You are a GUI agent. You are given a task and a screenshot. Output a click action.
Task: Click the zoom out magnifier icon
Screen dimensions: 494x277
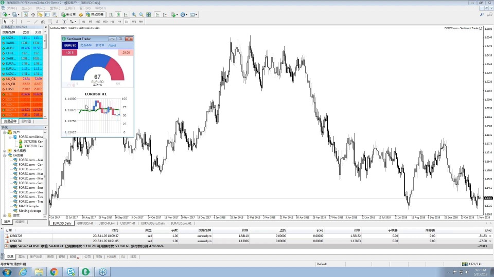click(141, 14)
